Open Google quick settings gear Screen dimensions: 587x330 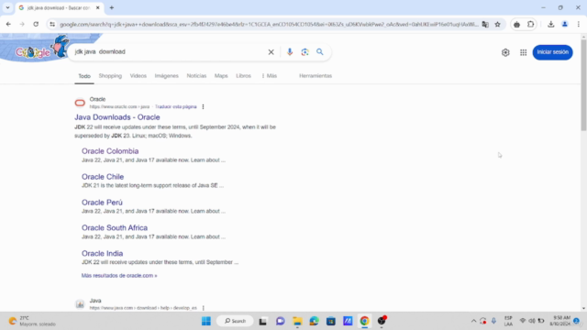505,52
